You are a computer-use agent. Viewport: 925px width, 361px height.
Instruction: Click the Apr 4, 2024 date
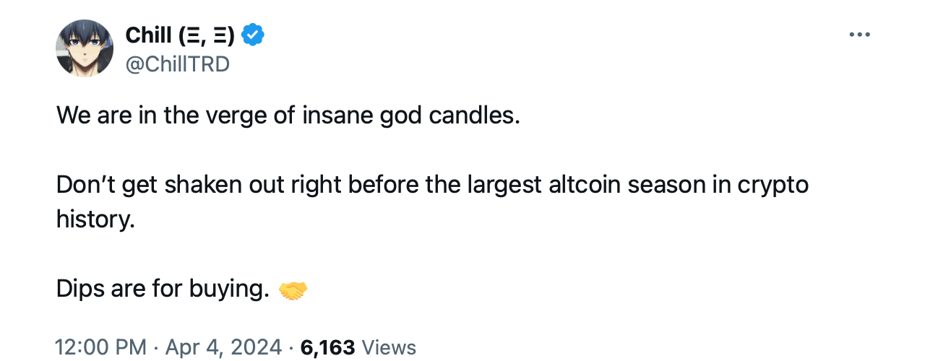223,347
